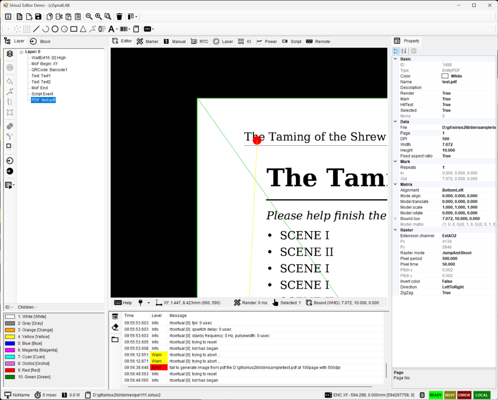Click the layers stack icon in sidebar
Screen dimensions: 498x400
[10, 54]
